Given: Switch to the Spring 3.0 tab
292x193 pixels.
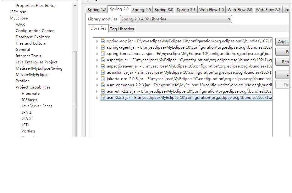Looking at the screenshot, I should [164, 10].
